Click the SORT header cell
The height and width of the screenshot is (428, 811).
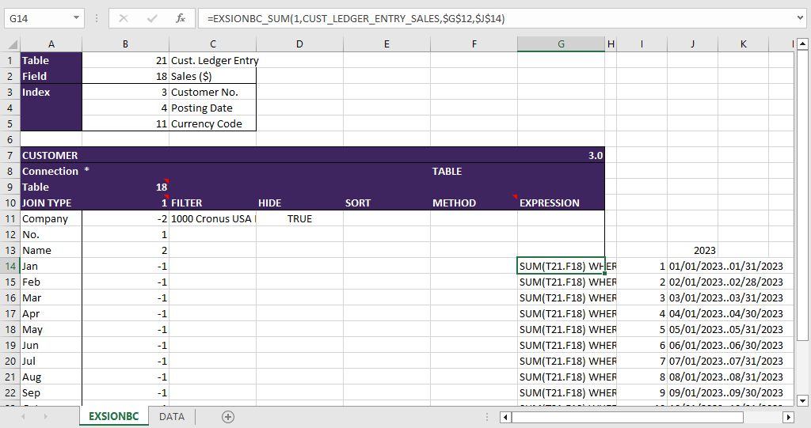(x=386, y=203)
